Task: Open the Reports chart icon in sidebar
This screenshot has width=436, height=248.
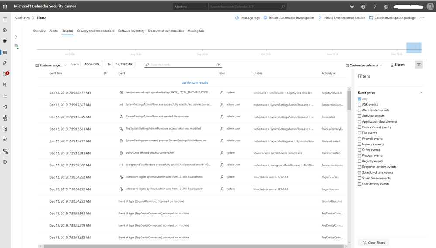Action: coord(5,96)
